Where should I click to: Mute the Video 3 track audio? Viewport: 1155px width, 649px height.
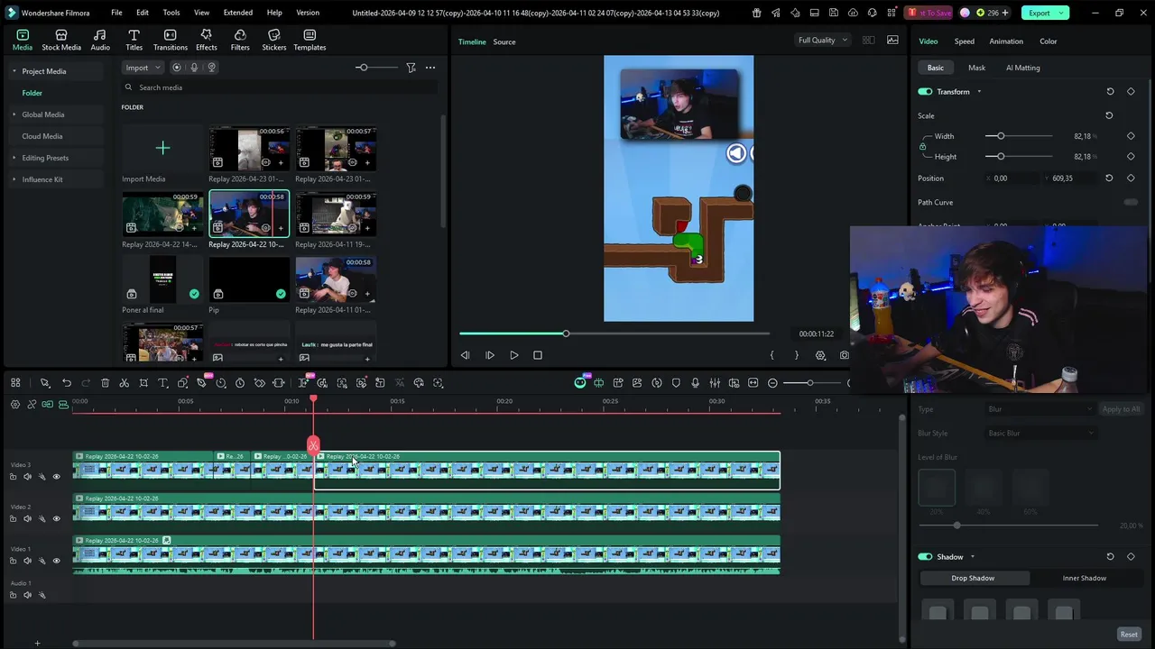[27, 477]
